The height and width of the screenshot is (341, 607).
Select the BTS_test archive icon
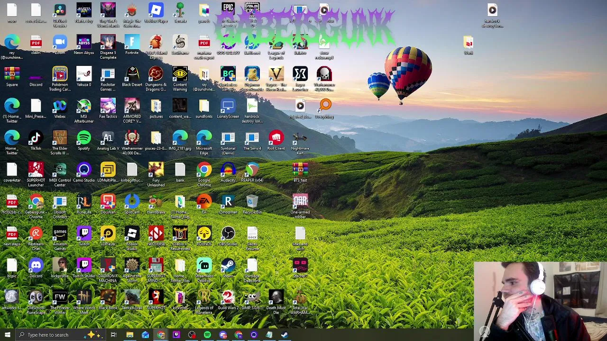point(300,172)
